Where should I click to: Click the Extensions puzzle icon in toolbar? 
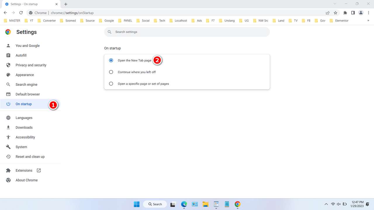pyautogui.click(x=345, y=13)
